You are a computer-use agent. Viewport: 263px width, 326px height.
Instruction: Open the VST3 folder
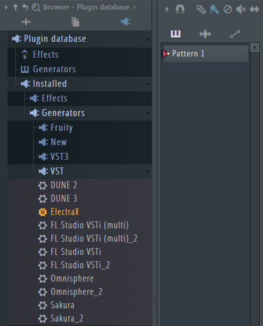pyautogui.click(x=79, y=157)
